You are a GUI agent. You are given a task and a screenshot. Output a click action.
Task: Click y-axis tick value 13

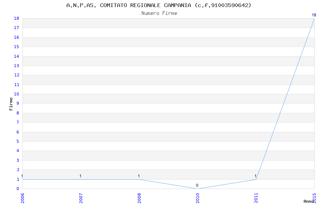(16, 66)
